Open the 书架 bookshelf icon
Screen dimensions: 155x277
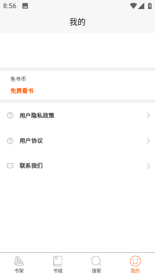point(19,261)
